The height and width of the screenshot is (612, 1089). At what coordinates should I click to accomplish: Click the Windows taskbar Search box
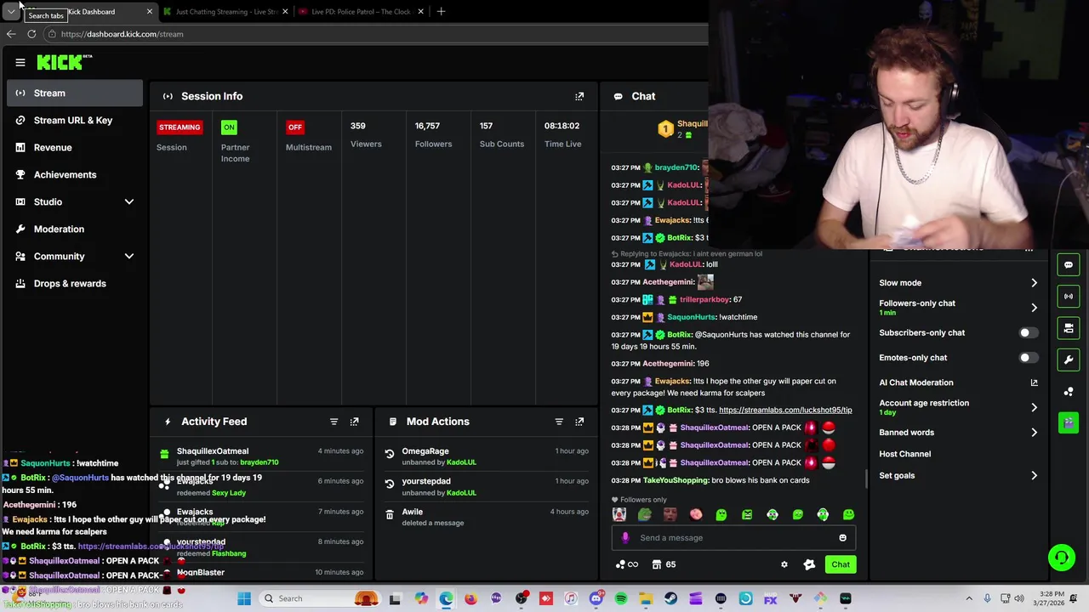[x=319, y=598]
